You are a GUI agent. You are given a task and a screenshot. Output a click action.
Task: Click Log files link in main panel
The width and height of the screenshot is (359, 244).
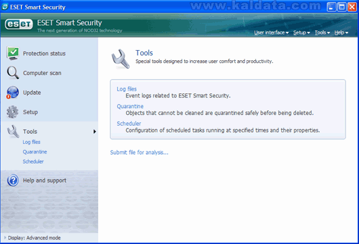pos(127,89)
